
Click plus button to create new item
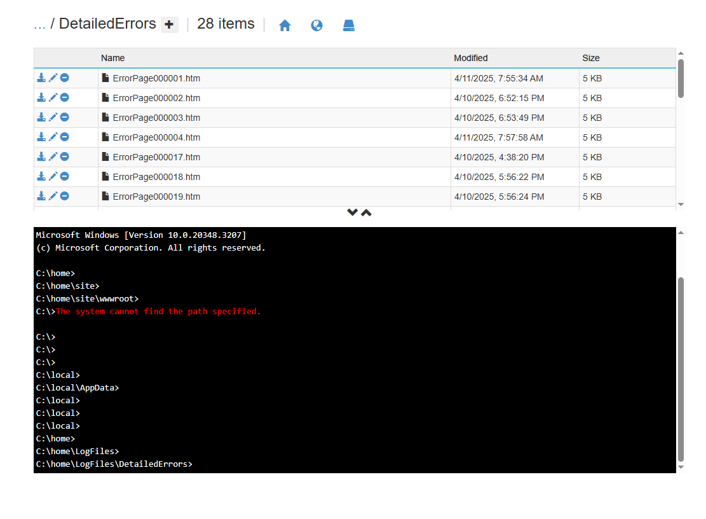pyautogui.click(x=169, y=25)
